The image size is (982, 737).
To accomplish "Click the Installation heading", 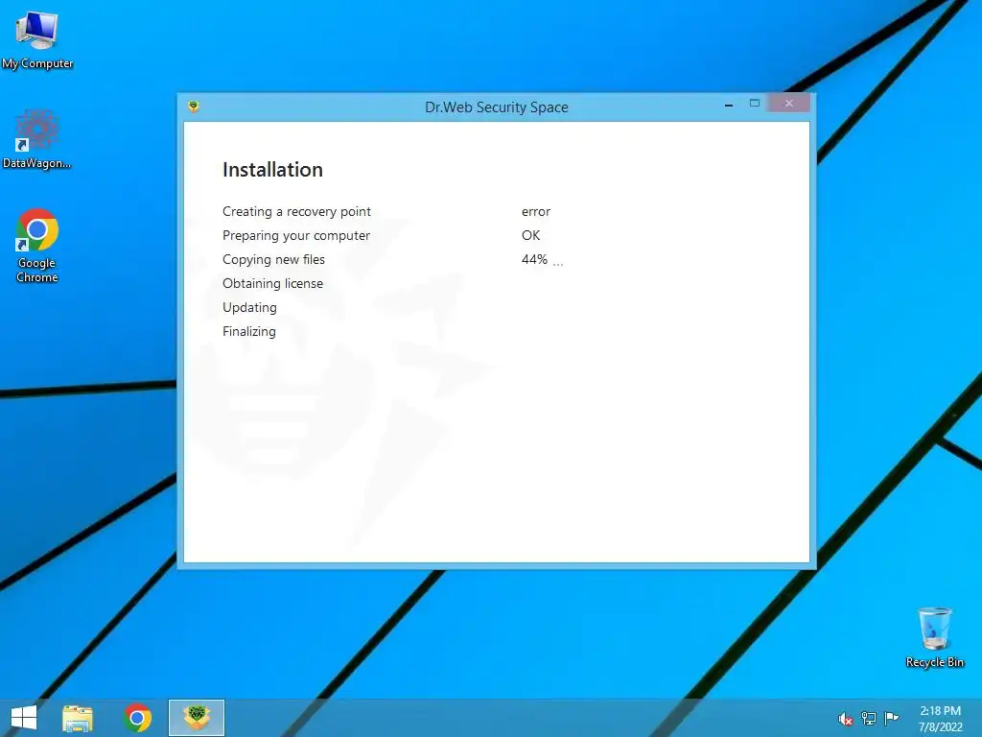I will pos(272,170).
